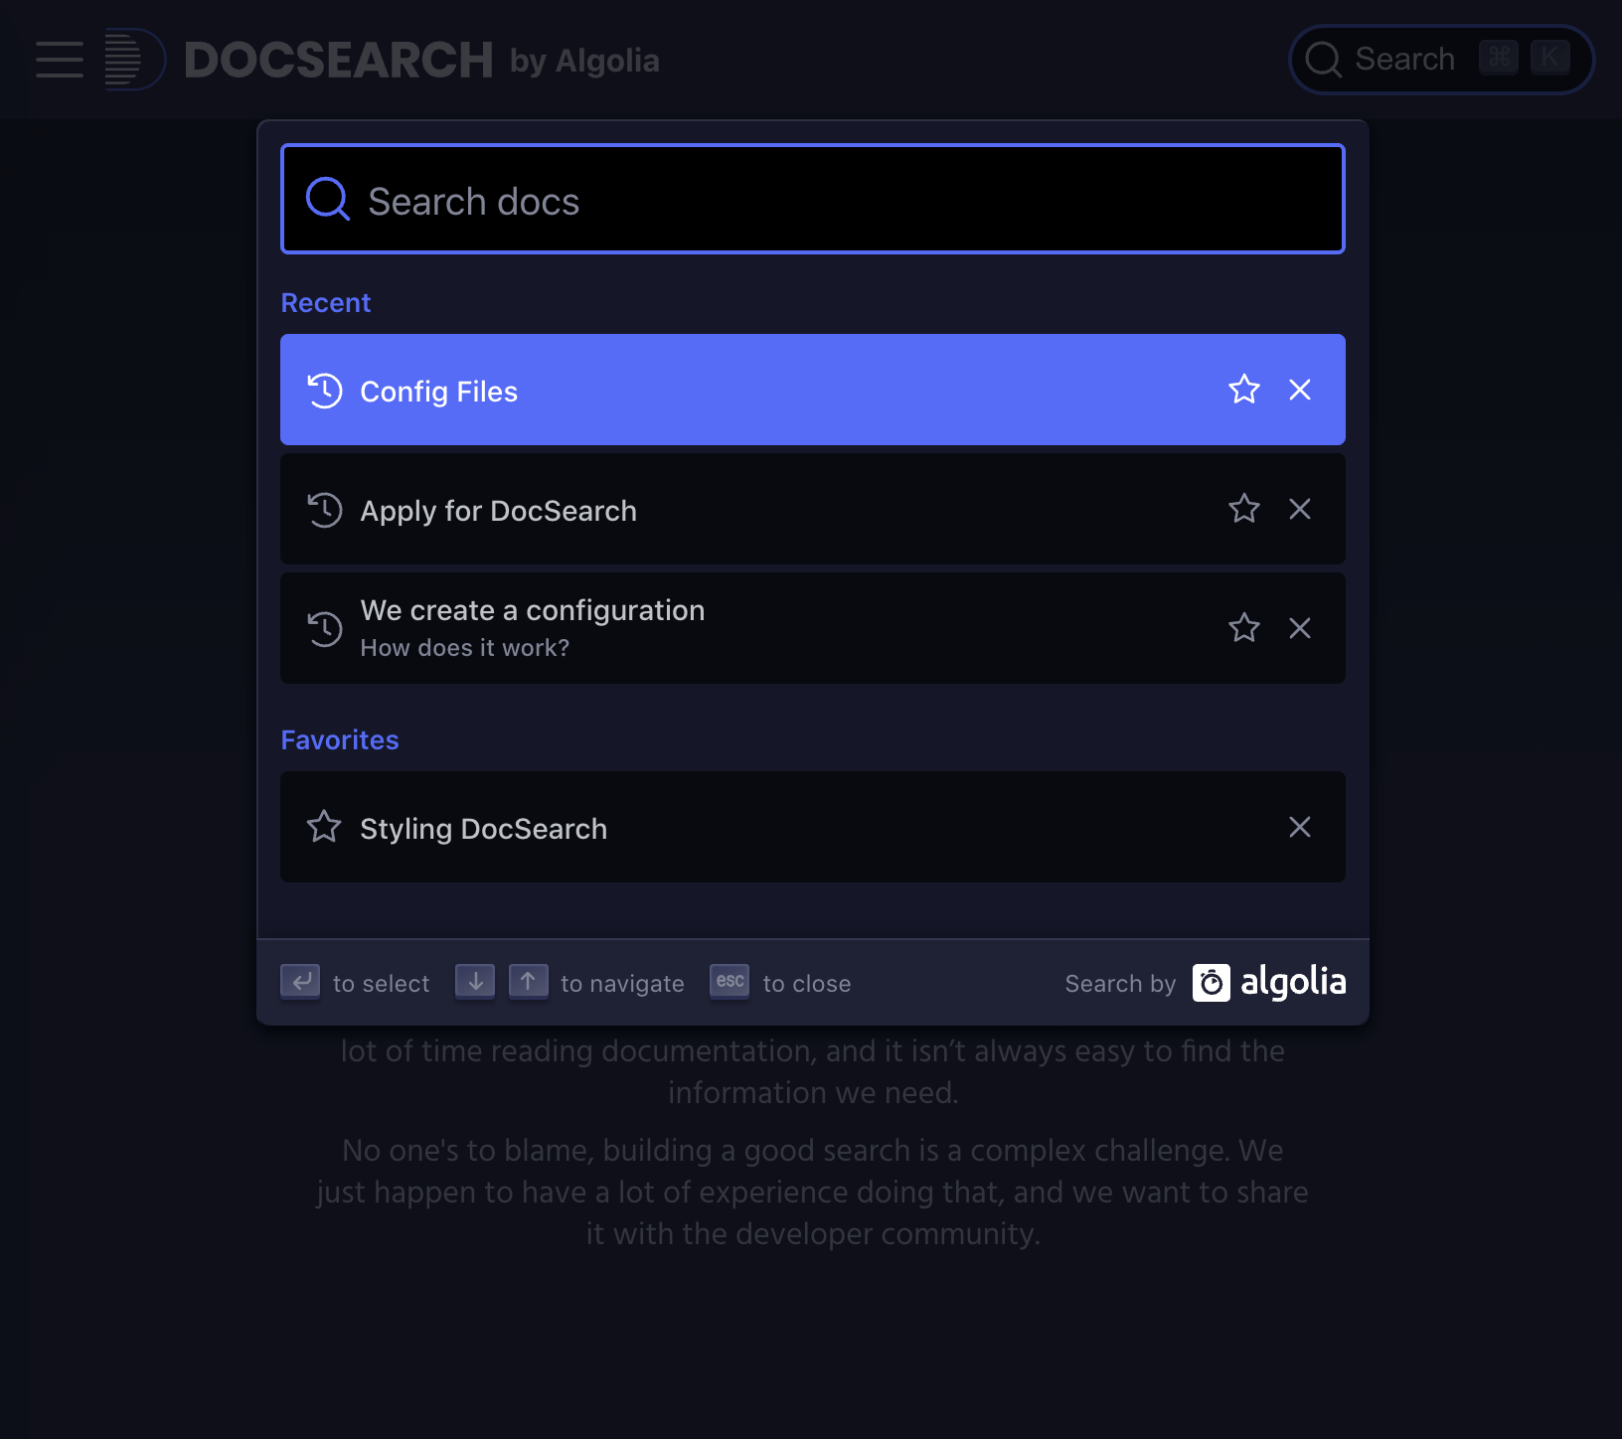The image size is (1622, 1439).
Task: Click the Favorites section heading
Action: point(340,740)
